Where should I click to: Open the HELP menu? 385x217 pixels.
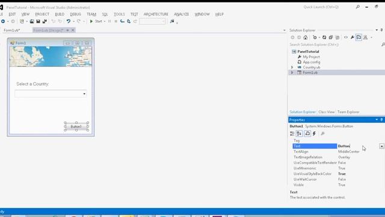tap(219, 14)
